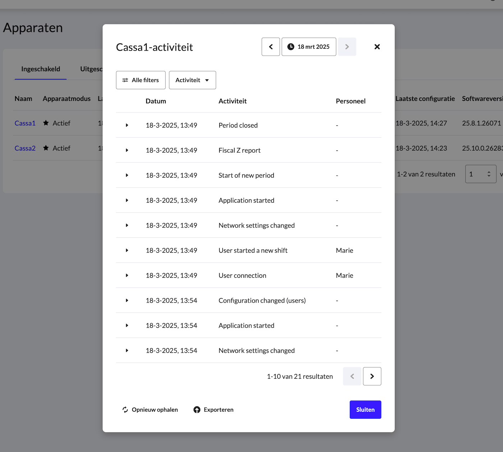The height and width of the screenshot is (452, 503).
Task: Open the Alle filters panel
Action: pos(140,80)
